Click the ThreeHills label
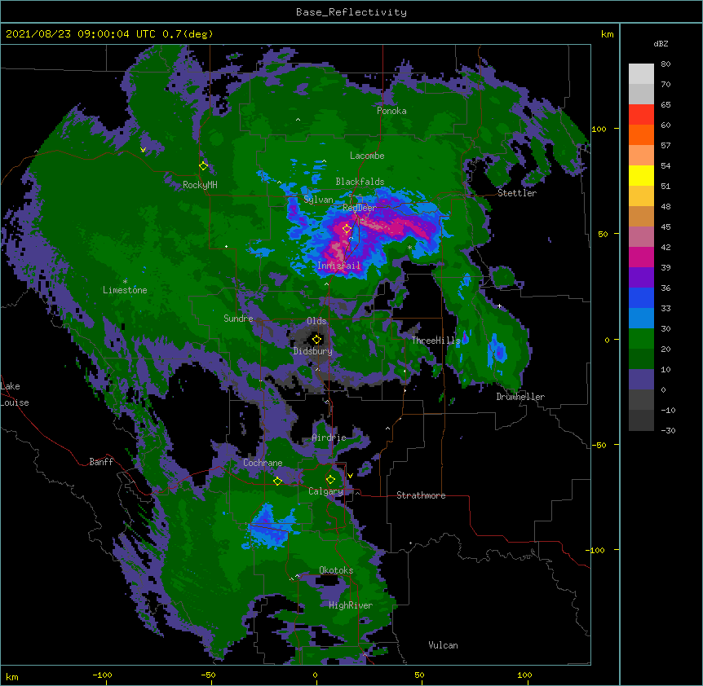Image resolution: width=703 pixels, height=686 pixels. coord(436,341)
